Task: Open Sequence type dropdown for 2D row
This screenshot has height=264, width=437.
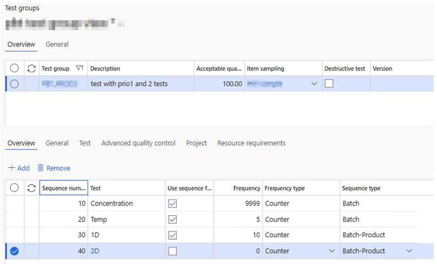Action: click(409, 251)
